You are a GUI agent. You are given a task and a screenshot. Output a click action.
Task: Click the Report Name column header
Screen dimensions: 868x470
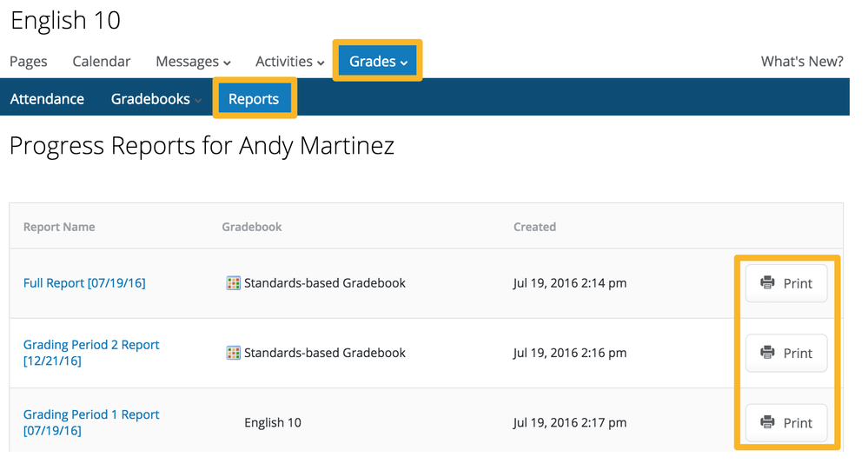pos(59,227)
